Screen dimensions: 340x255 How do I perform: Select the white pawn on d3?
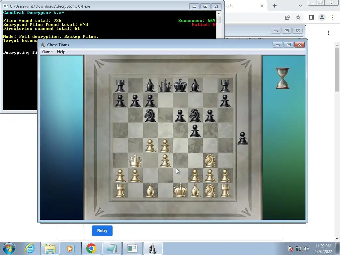[165, 160]
